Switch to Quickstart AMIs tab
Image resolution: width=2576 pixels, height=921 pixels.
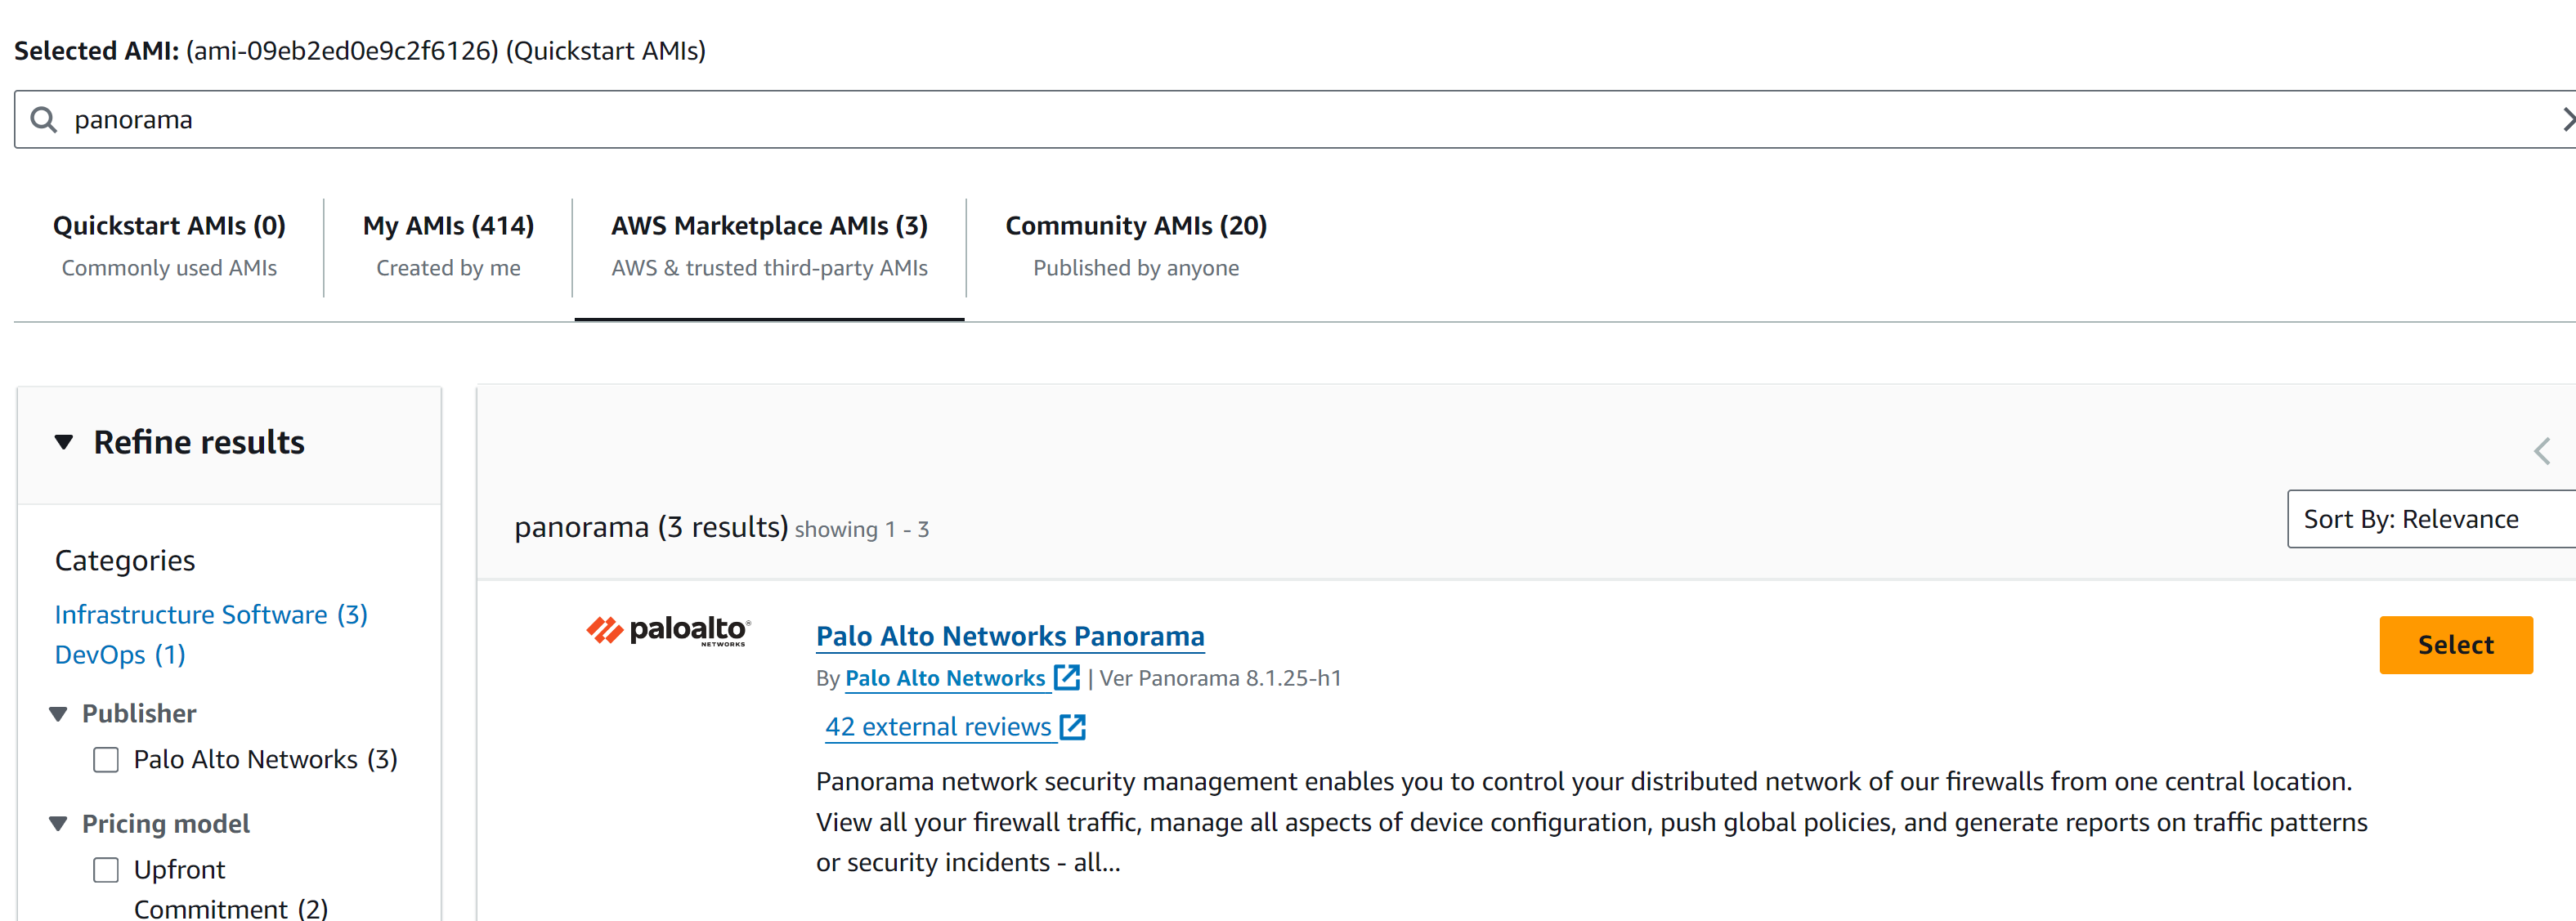pos(169,246)
